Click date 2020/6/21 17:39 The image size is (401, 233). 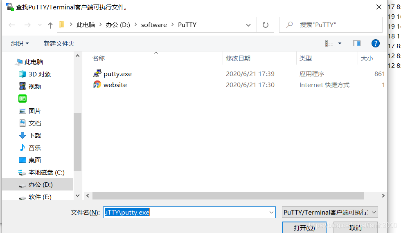pyautogui.click(x=250, y=74)
